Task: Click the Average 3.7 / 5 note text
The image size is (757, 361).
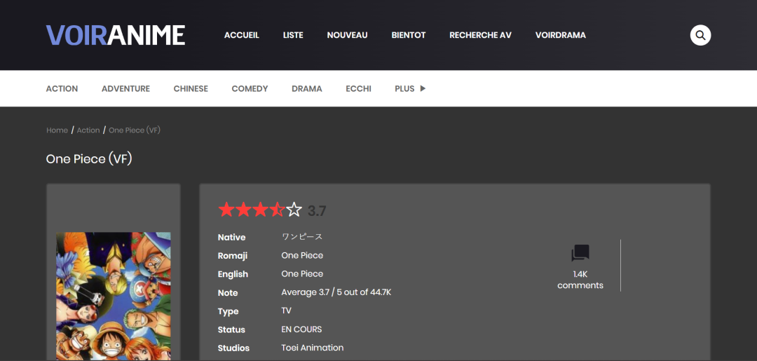Action: click(336, 292)
